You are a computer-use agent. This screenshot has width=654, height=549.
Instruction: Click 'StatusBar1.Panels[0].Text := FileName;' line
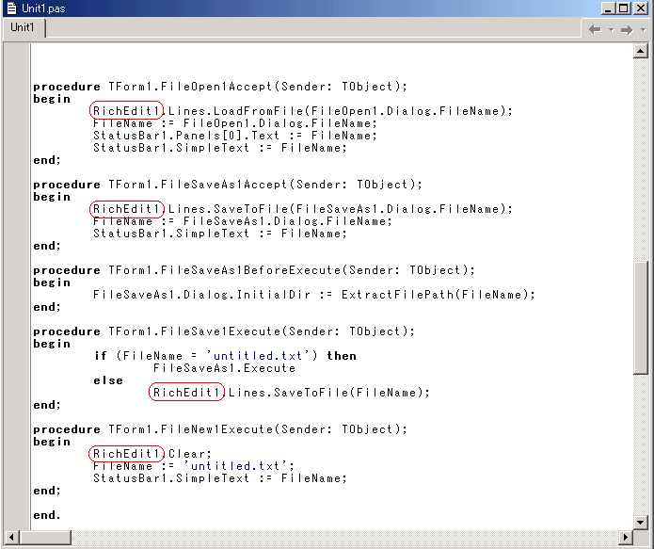[x=235, y=136]
